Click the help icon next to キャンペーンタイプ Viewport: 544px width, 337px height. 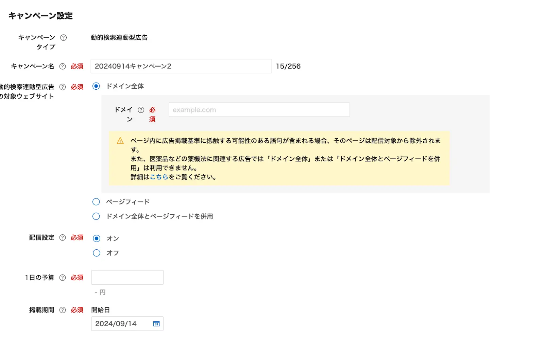point(63,38)
